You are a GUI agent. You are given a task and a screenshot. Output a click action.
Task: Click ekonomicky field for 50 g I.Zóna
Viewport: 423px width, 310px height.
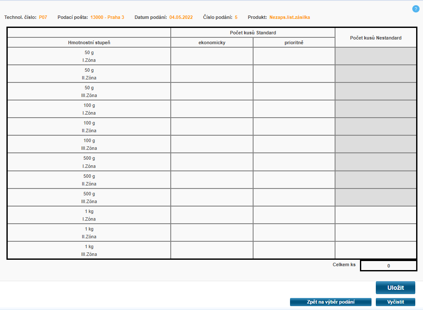(212, 56)
